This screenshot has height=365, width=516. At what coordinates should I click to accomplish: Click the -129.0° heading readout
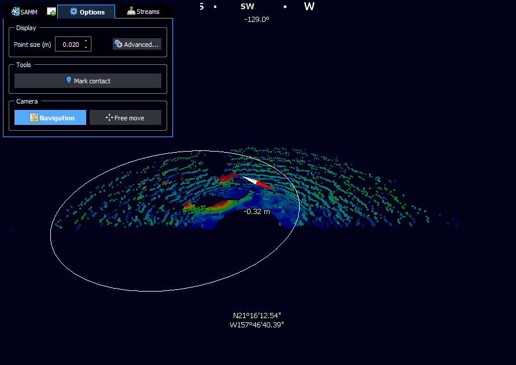click(x=257, y=20)
